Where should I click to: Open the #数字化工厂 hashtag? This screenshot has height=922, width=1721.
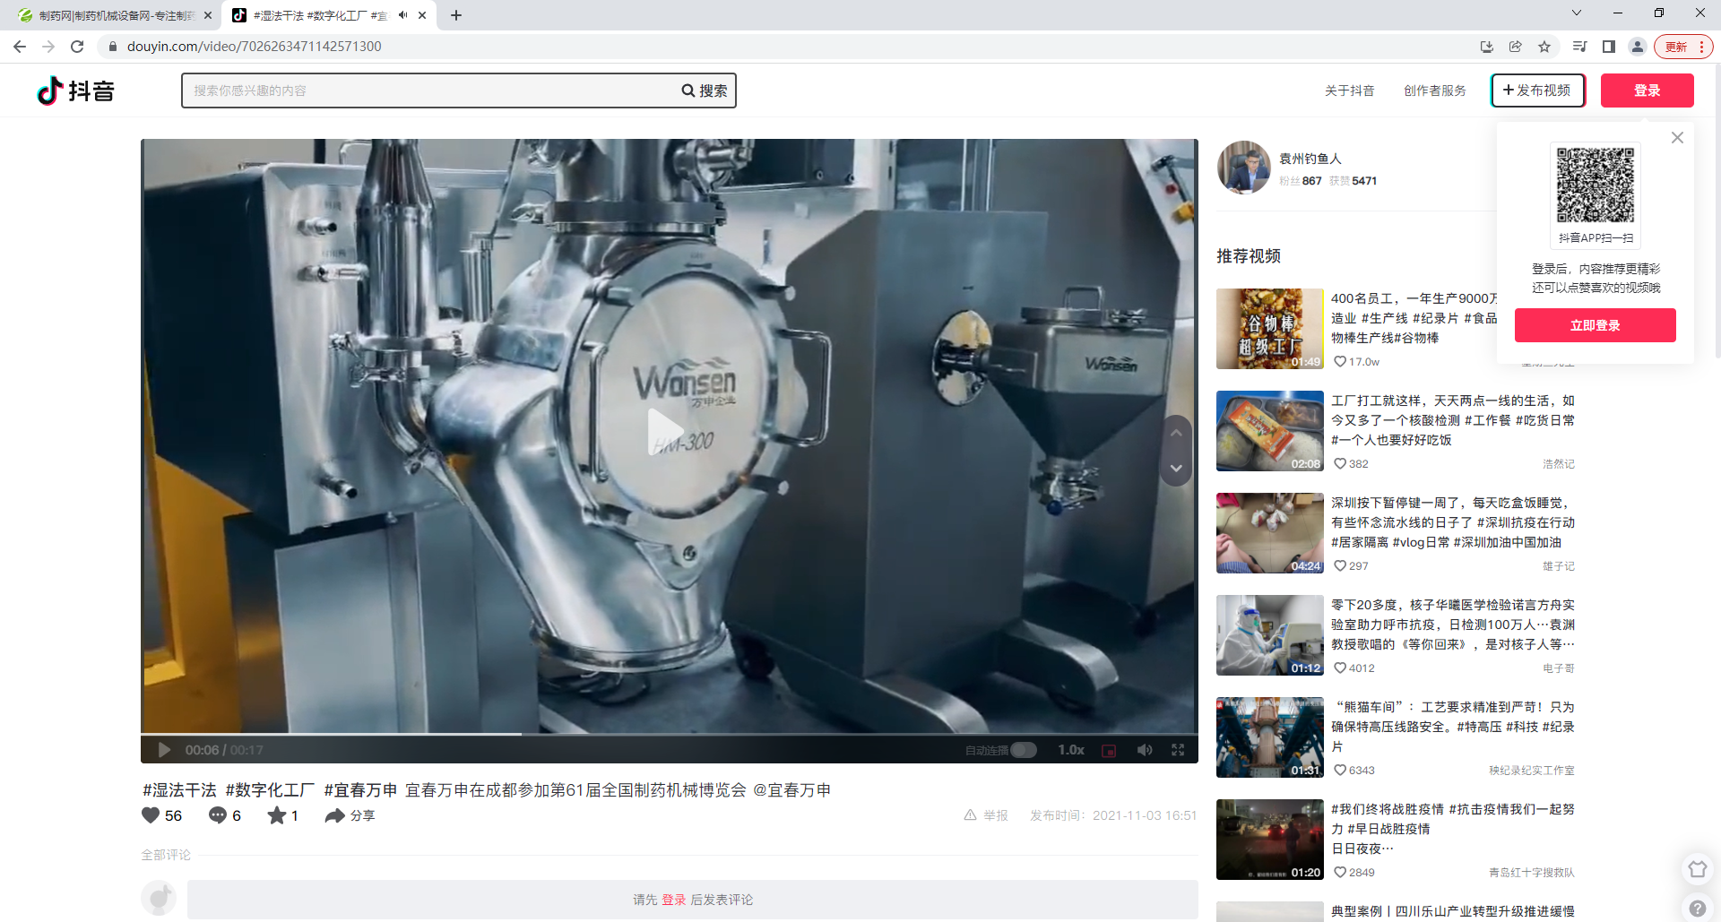click(270, 790)
